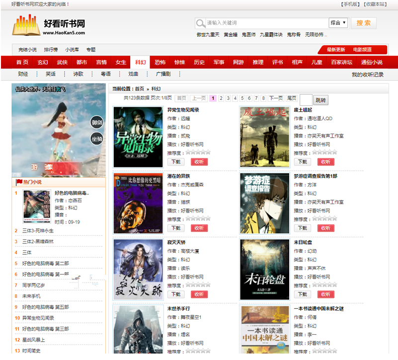The width and height of the screenshot is (398, 360).
Task: Select the 恐怖 category tab
Action: click(x=160, y=62)
